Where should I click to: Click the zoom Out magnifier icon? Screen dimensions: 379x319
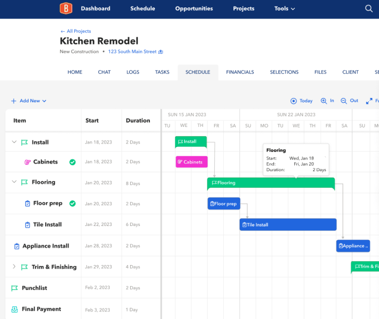click(344, 101)
